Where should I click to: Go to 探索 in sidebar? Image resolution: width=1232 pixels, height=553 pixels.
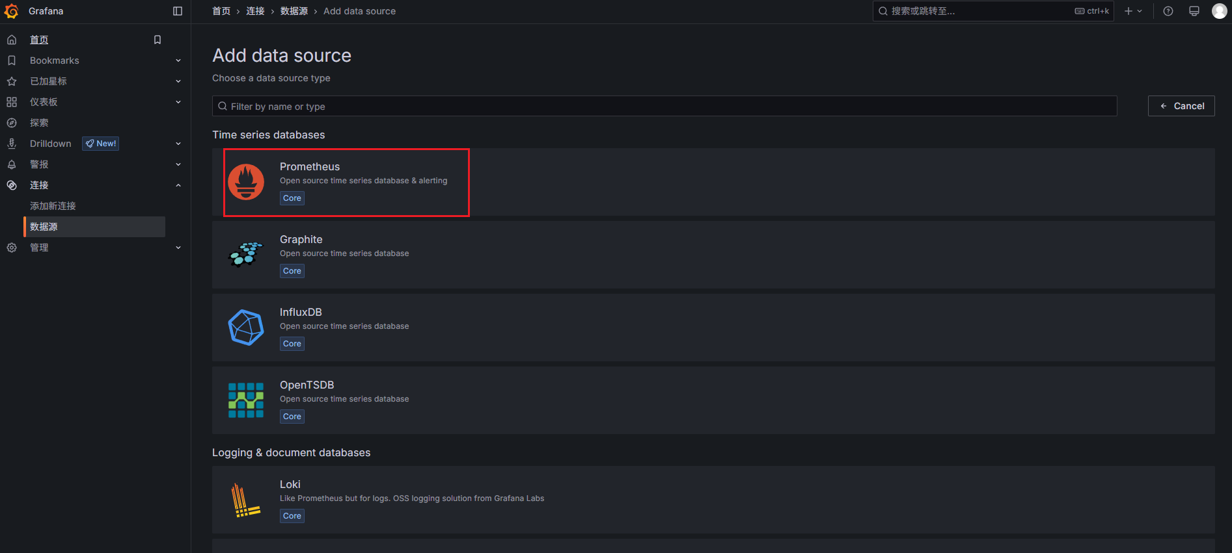click(39, 123)
